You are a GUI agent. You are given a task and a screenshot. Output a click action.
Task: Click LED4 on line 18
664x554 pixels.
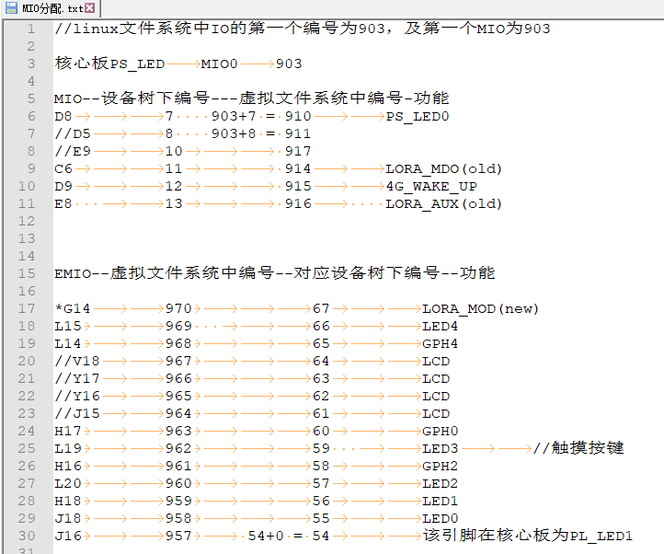[440, 327]
